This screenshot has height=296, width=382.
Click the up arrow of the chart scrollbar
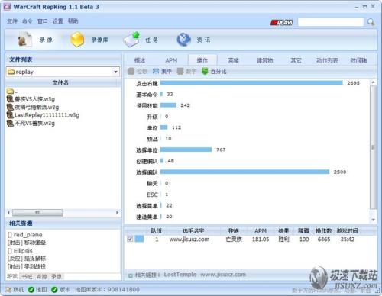(373, 82)
